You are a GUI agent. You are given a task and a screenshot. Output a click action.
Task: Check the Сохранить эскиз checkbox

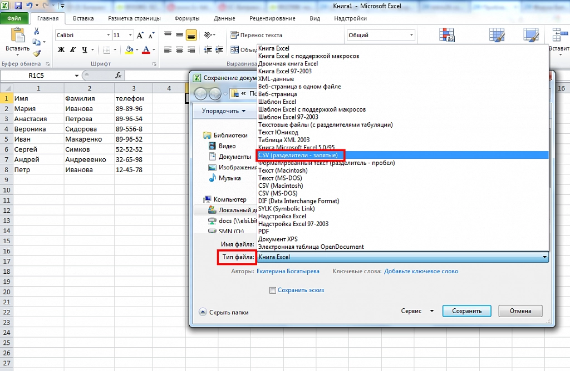tap(273, 290)
